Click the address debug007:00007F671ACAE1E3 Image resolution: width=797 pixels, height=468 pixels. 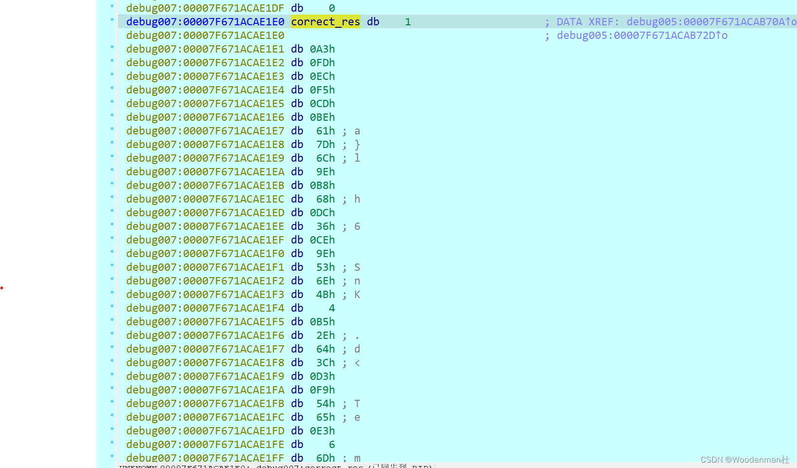pyautogui.click(x=205, y=76)
